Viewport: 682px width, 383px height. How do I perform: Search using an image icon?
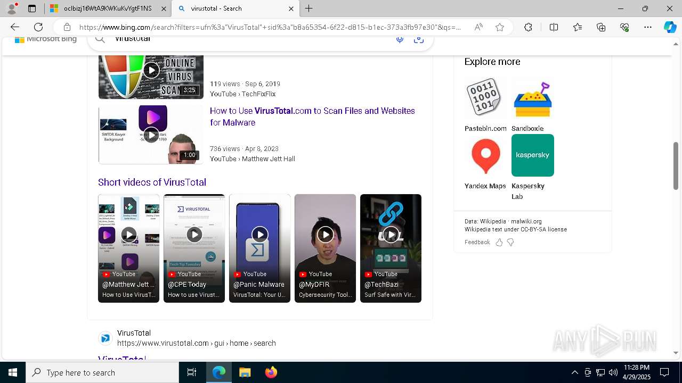tap(419, 40)
